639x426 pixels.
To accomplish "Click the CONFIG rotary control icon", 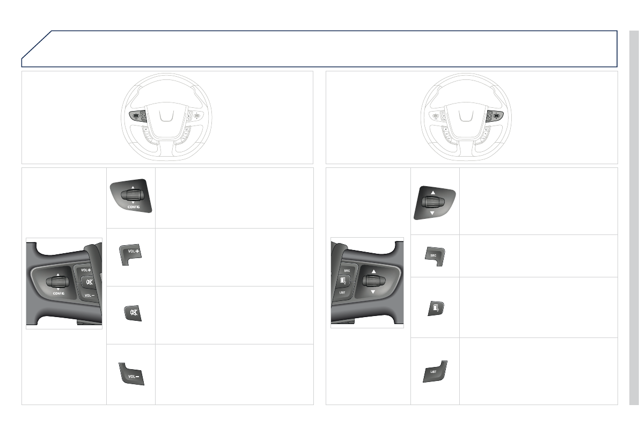I will [x=131, y=196].
